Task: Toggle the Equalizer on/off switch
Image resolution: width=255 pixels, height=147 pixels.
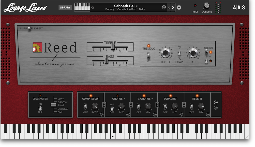Action: (x=165, y=107)
